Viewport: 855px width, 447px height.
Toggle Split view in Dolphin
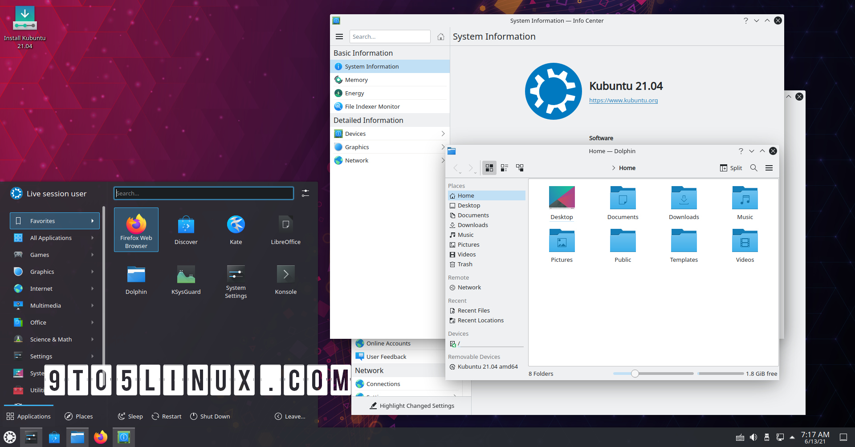[x=731, y=168]
